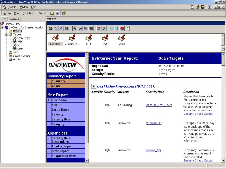Viewport: 226px width, 169px height.
Task: Open the View menu
Action: click(x=16, y=13)
